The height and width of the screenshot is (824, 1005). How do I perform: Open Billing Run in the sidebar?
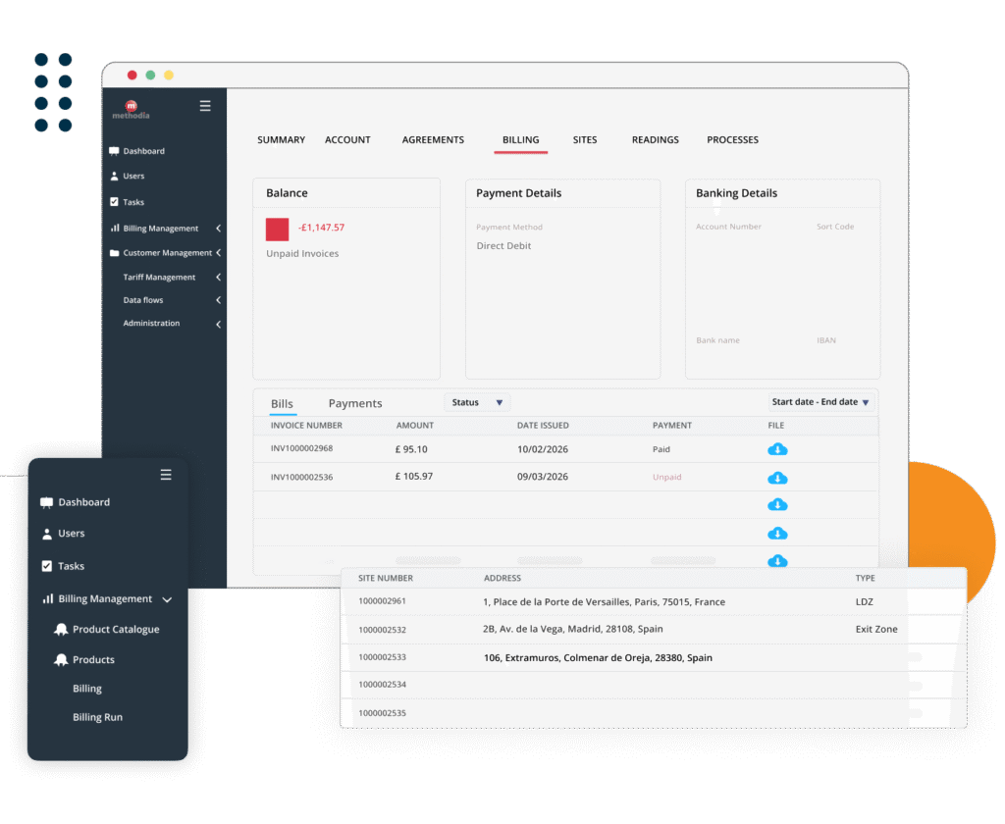point(97,718)
